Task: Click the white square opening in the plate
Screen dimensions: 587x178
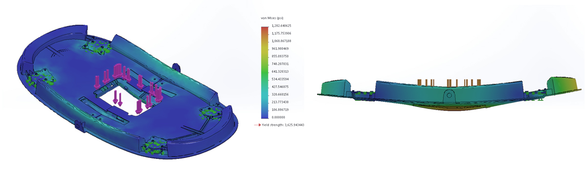Action: tap(126, 100)
